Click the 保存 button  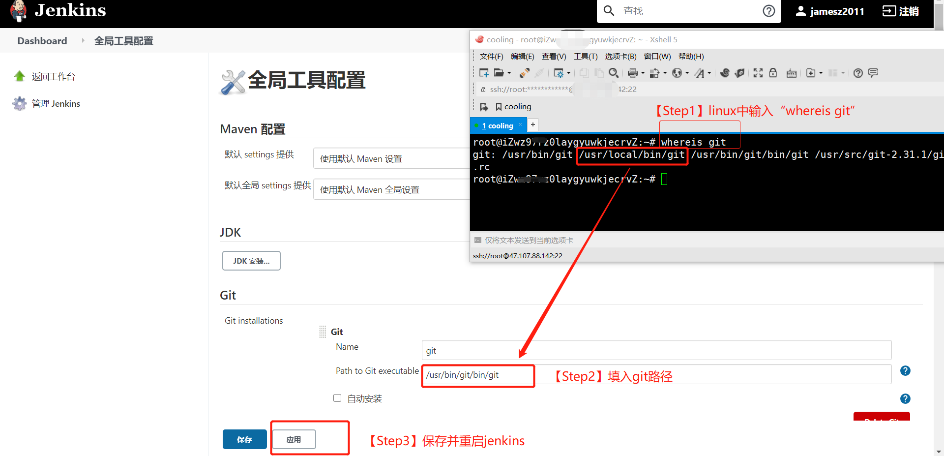[245, 439]
